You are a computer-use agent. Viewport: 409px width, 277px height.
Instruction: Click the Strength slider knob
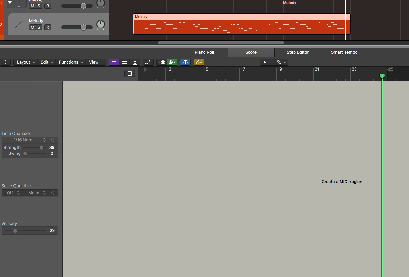tap(41, 148)
